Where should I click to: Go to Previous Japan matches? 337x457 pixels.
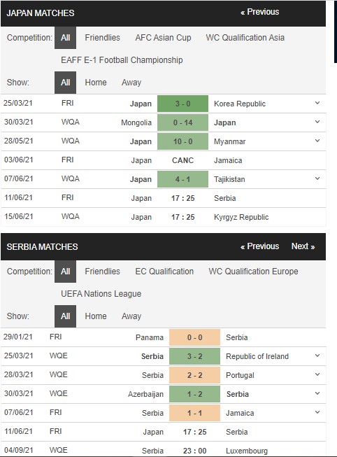pyautogui.click(x=259, y=12)
